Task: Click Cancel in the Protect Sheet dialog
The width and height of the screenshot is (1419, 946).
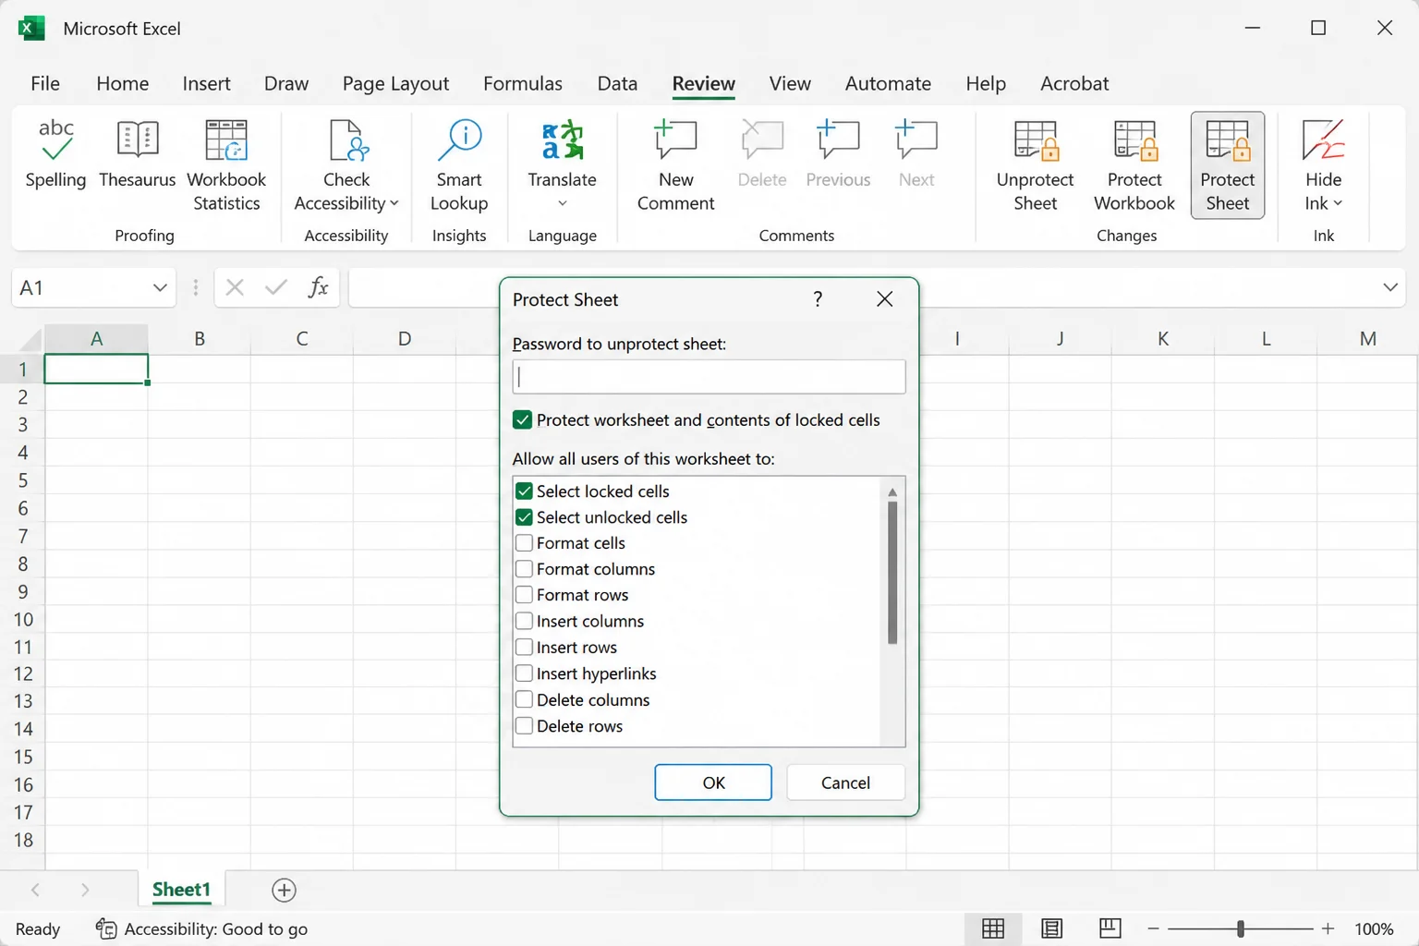Action: (x=845, y=782)
